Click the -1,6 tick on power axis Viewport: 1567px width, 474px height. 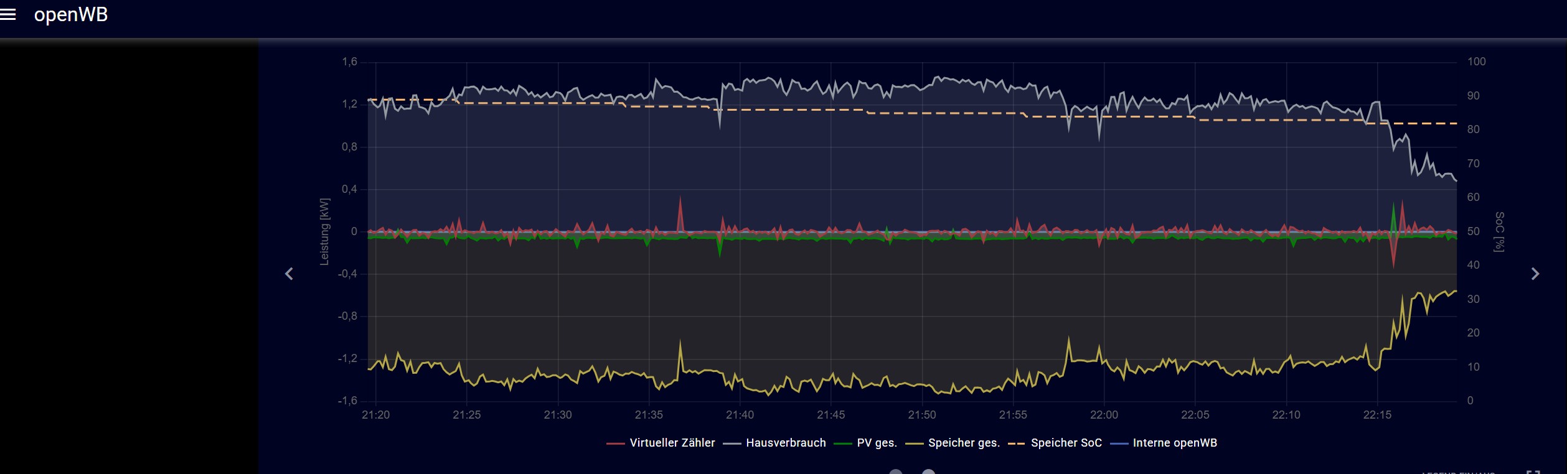[347, 401]
